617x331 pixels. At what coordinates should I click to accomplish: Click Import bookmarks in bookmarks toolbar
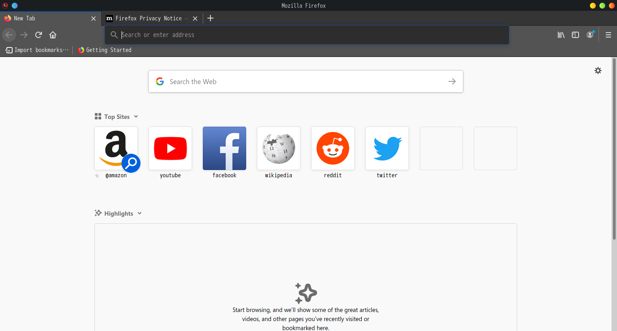[x=37, y=50]
